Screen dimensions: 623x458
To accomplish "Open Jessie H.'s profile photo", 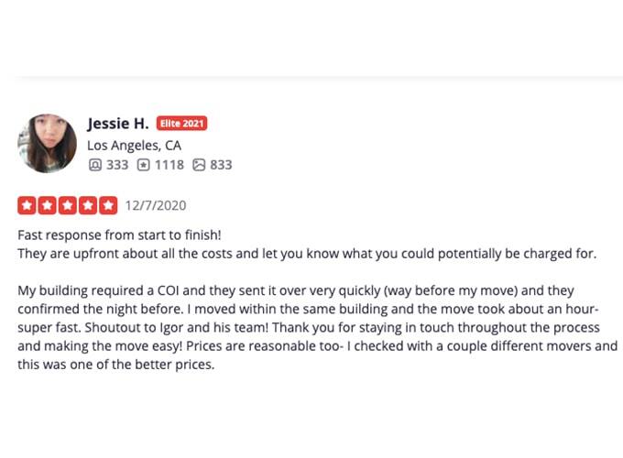I will pos(48,143).
